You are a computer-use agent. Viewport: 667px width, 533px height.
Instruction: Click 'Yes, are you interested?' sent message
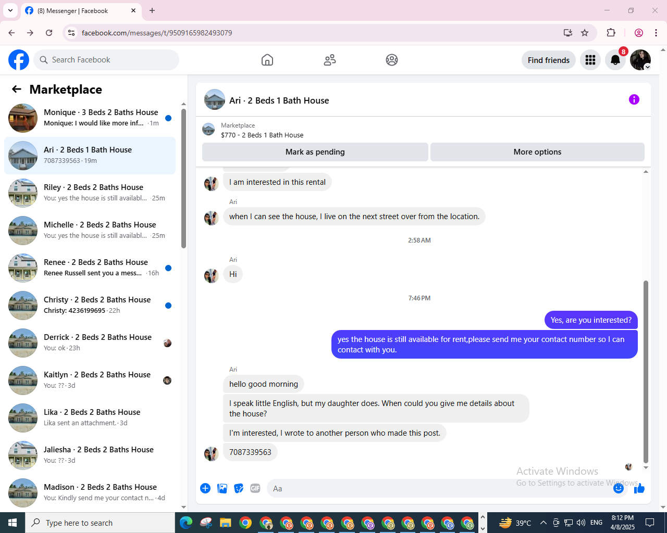point(591,320)
